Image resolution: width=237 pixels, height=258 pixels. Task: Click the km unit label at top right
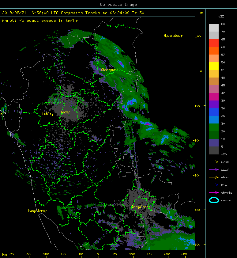pos(201,13)
